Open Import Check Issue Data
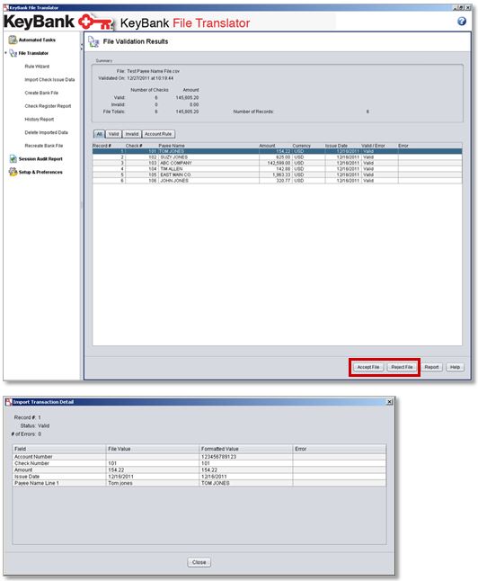 49,80
